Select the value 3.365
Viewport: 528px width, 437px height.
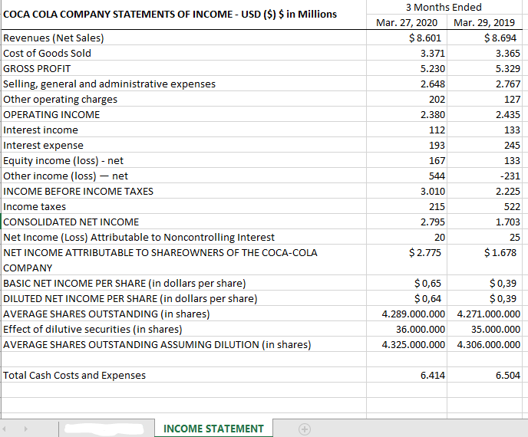point(508,53)
